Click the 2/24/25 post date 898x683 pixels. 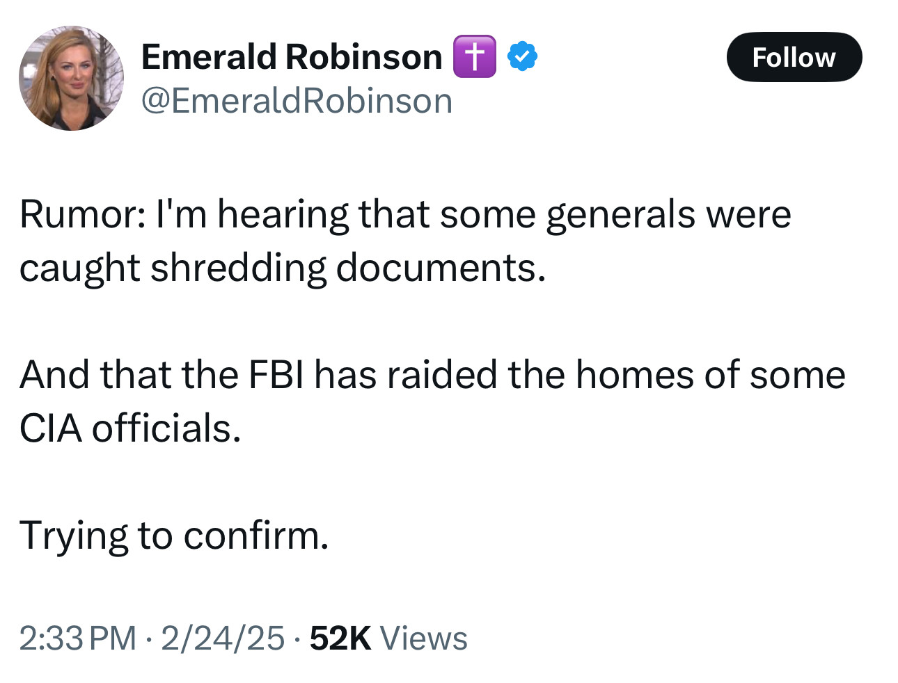point(223,638)
